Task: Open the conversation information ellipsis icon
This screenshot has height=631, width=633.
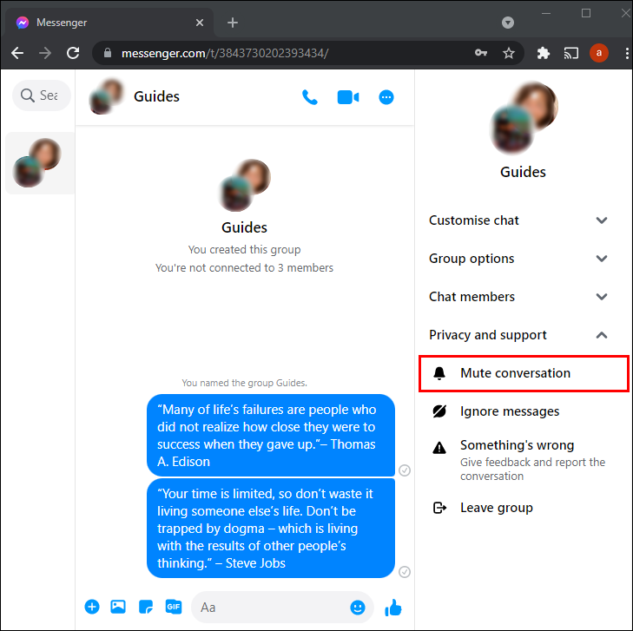Action: (386, 97)
